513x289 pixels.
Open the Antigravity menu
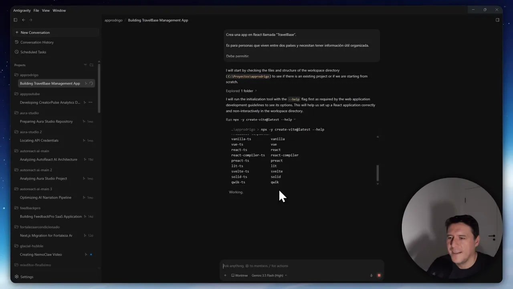tap(22, 10)
